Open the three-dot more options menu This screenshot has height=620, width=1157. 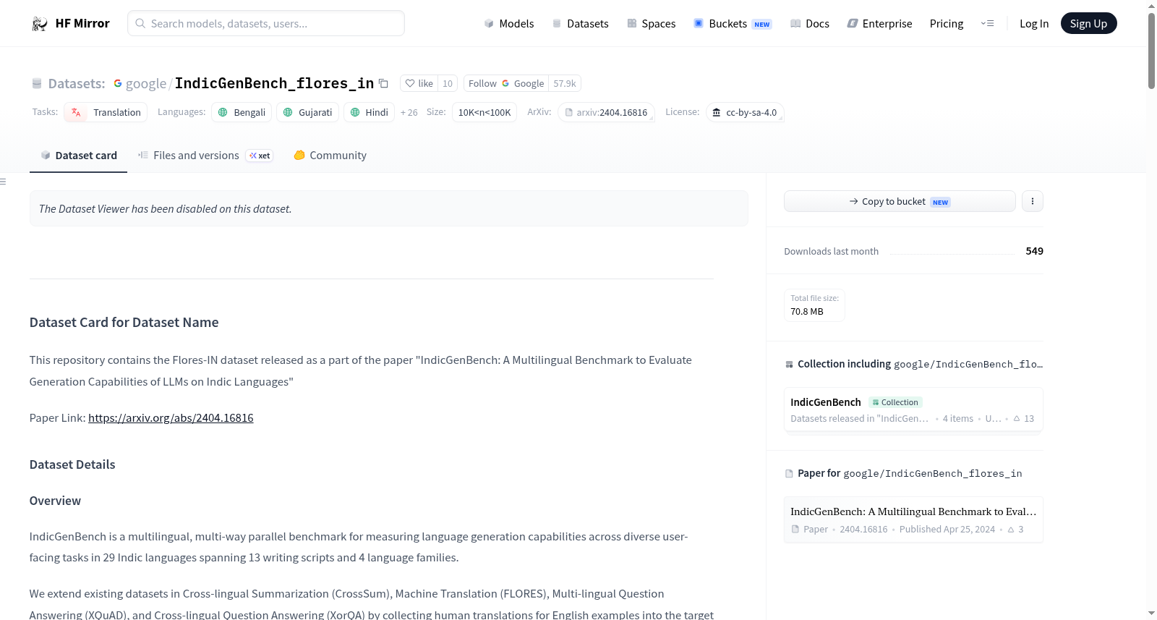click(x=1033, y=201)
